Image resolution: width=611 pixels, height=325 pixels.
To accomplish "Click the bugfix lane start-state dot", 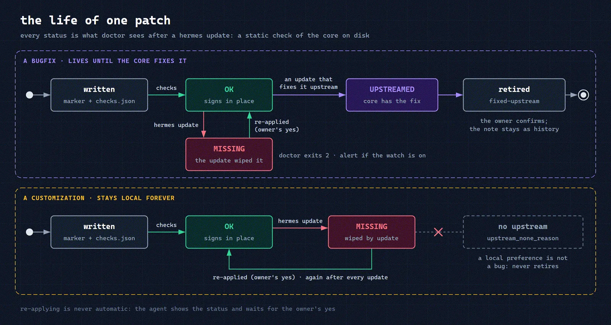I will 29,95.
